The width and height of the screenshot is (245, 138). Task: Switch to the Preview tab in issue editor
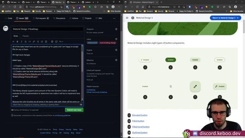click(26, 36)
